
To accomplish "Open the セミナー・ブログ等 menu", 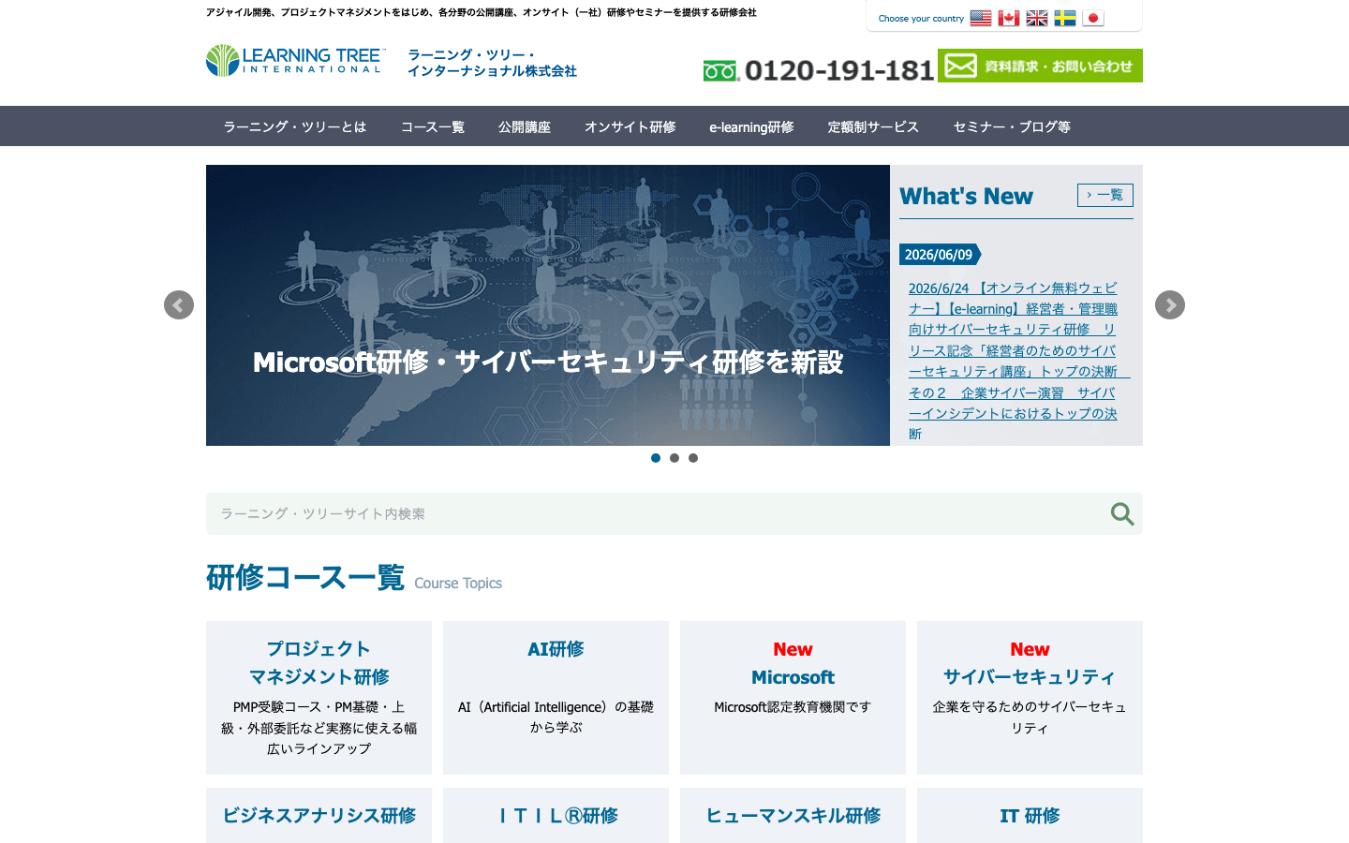I will click(x=1012, y=126).
